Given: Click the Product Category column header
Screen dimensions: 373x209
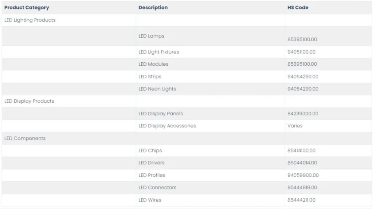Looking at the screenshot, I should coord(27,8).
